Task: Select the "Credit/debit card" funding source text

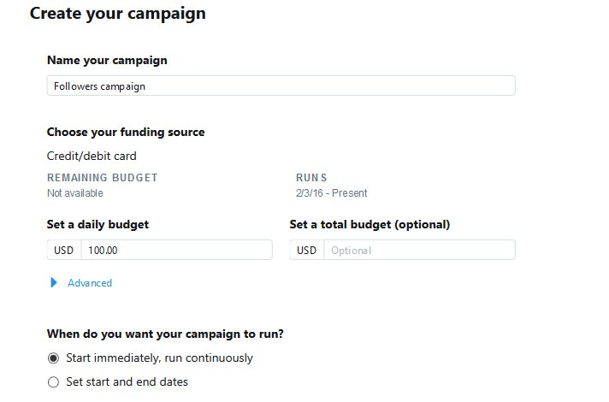Action: (92, 156)
